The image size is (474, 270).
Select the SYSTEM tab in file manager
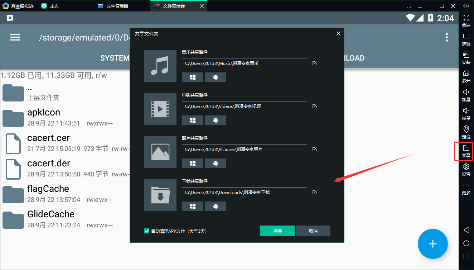115,58
